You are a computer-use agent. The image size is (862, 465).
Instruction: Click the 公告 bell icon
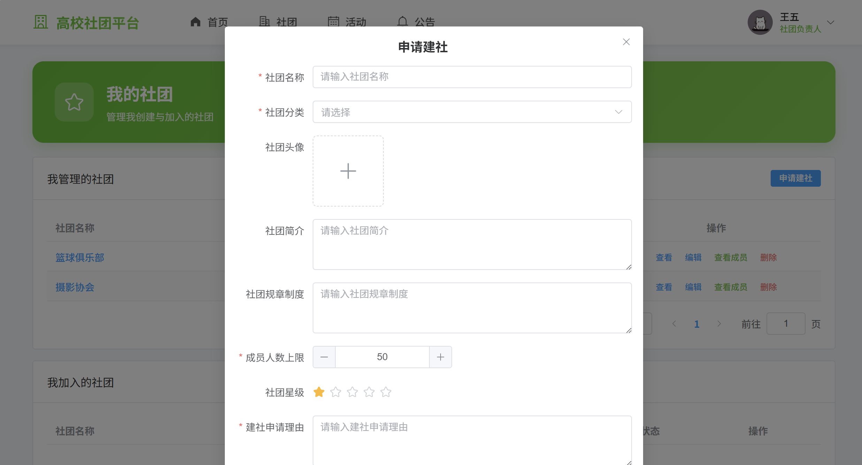click(403, 22)
